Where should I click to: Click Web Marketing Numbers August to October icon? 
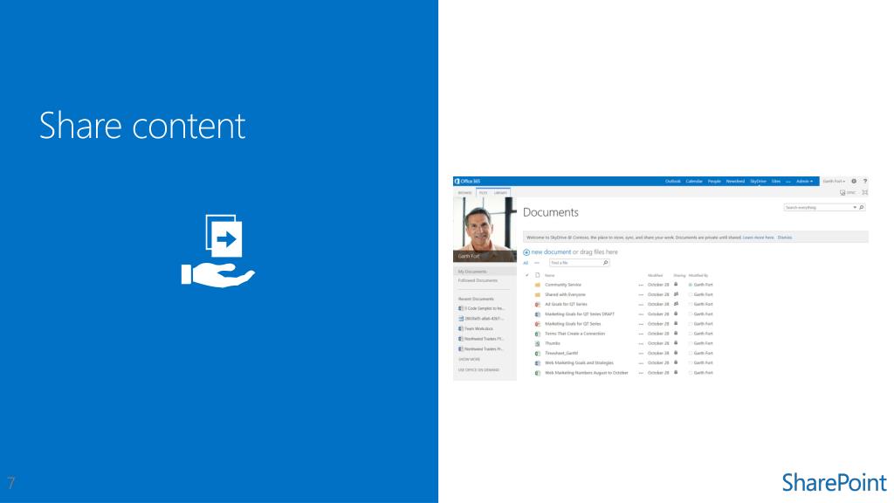pyautogui.click(x=537, y=373)
